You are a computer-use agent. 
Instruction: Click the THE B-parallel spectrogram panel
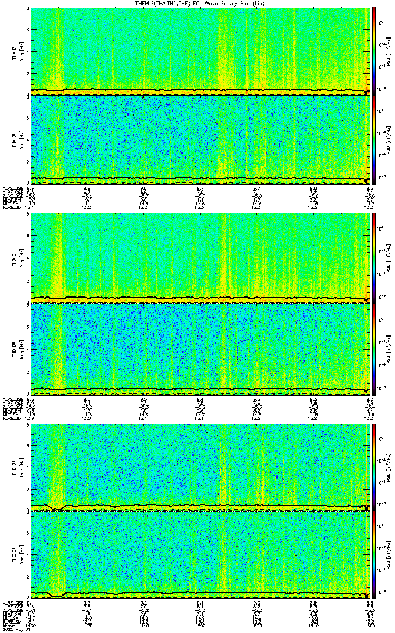[x=200, y=555]
